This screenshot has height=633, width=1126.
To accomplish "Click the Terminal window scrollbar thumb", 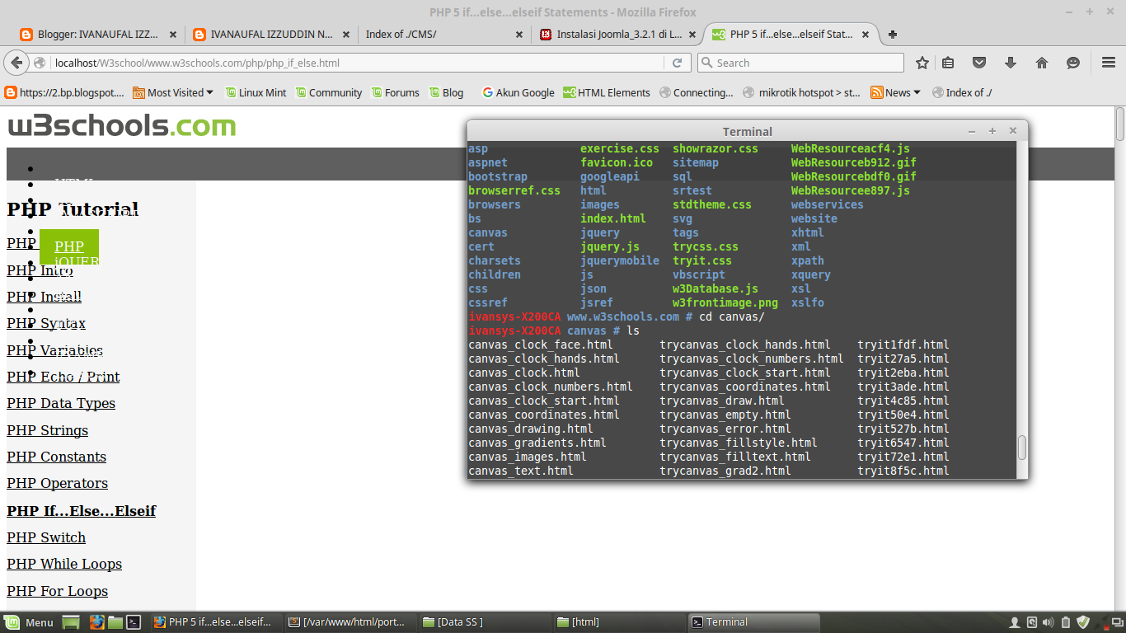I will click(x=1022, y=448).
